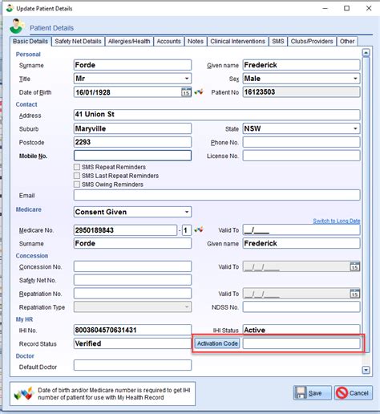Viewport: 380px width, 414px height.
Task: Open the Date of Birth calendar picker
Action: click(x=186, y=92)
